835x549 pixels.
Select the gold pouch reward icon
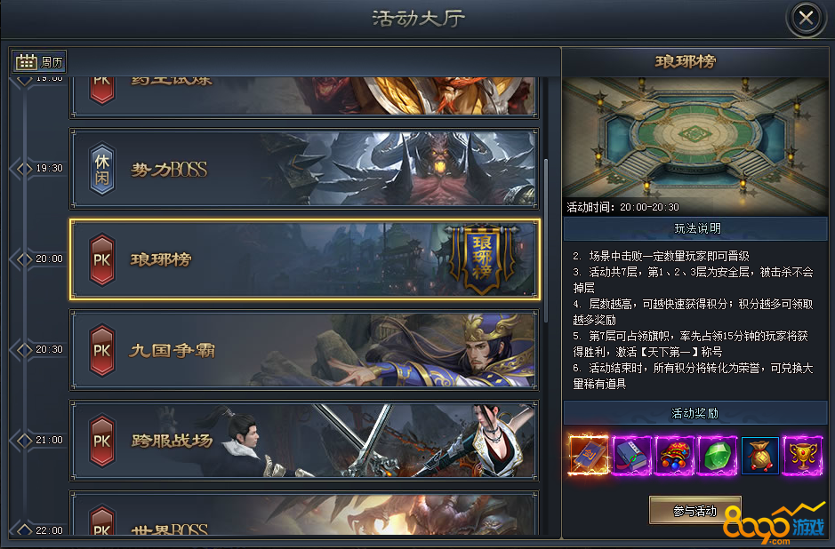pos(760,456)
